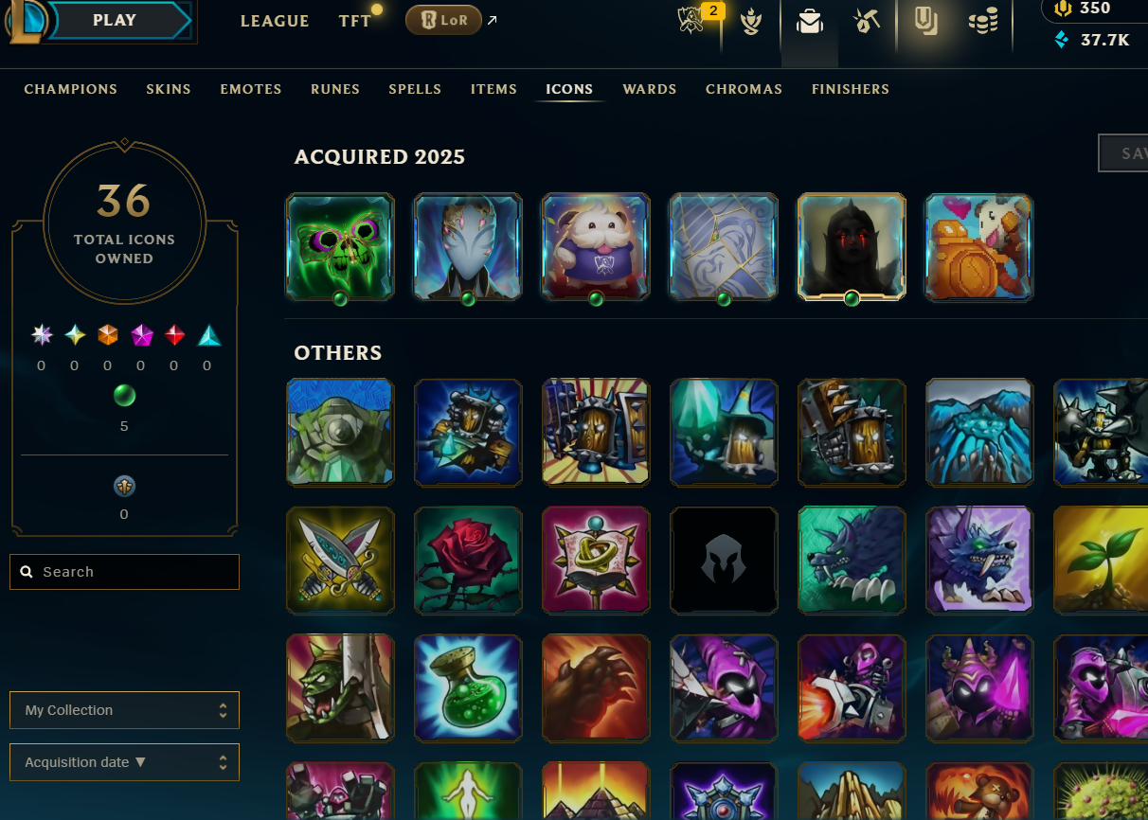Open the Store coins icon
This screenshot has height=820, width=1148.
click(x=983, y=21)
